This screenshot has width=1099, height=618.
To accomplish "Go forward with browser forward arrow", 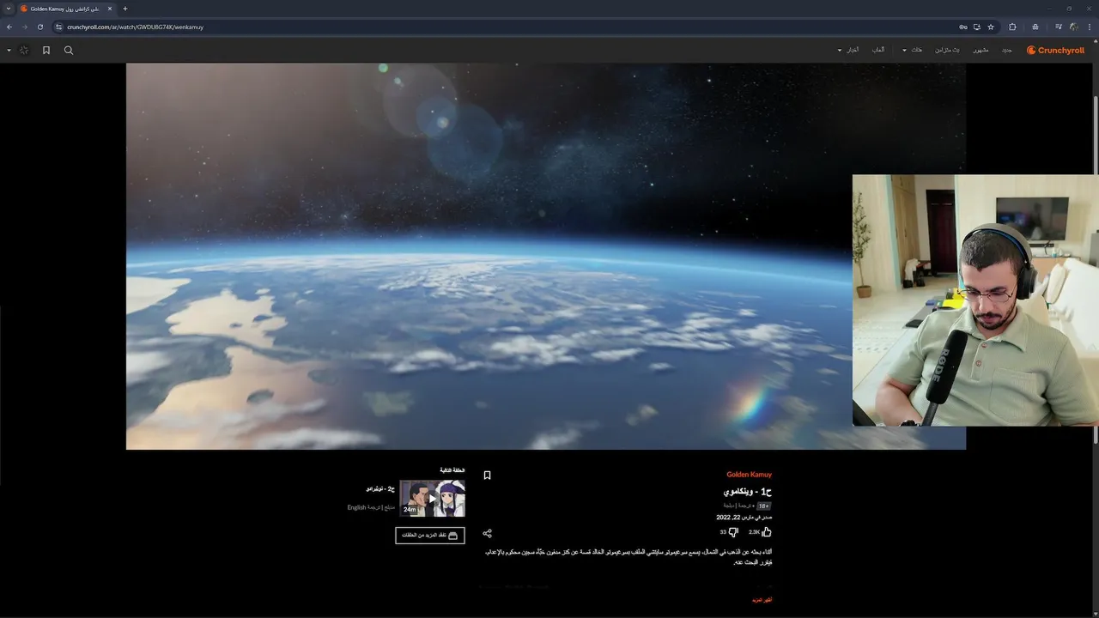I will pyautogui.click(x=24, y=27).
